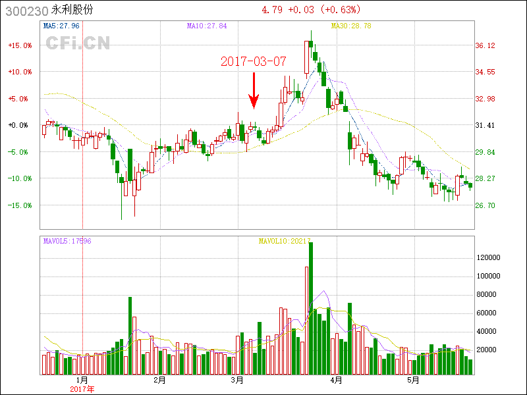Image resolution: width=527 pixels, height=395 pixels.
Task: Click the 1月 month label on axis
Action: (82, 381)
